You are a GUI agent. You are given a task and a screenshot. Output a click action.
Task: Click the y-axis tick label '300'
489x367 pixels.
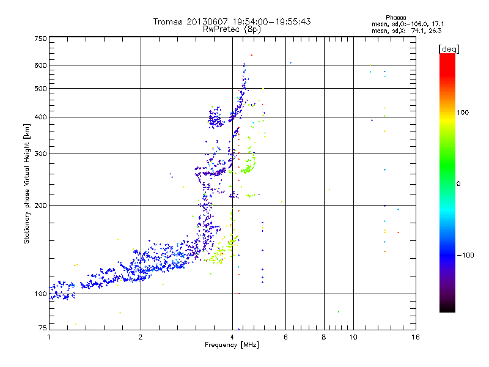(x=40, y=154)
